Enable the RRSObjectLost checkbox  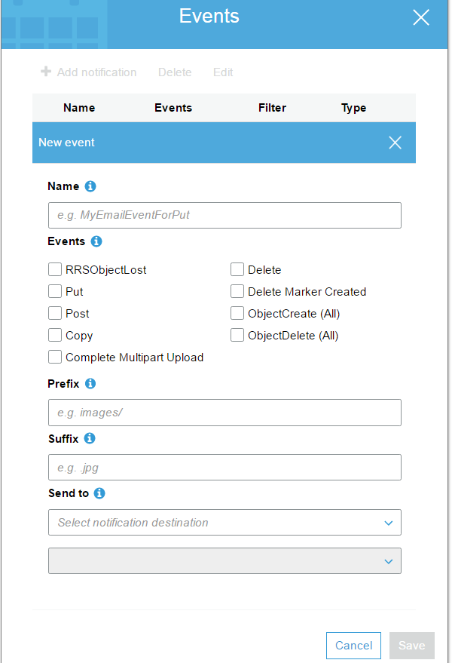pos(55,269)
